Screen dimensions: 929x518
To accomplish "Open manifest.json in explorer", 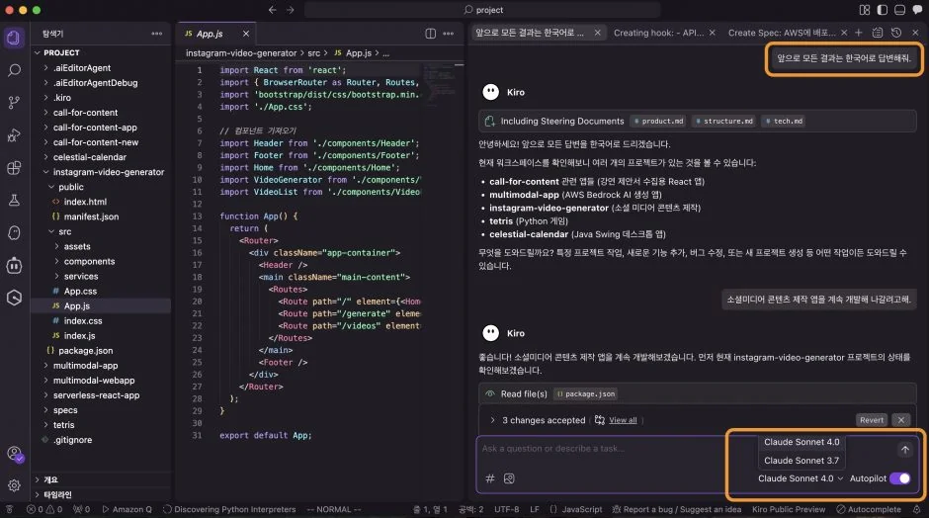I will click(91, 216).
